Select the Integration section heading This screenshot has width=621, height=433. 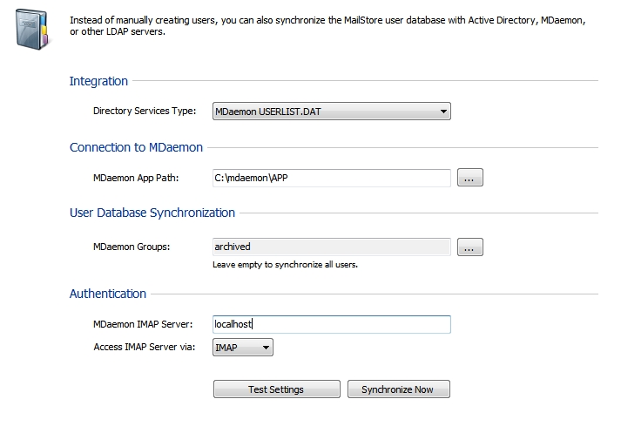tap(98, 81)
